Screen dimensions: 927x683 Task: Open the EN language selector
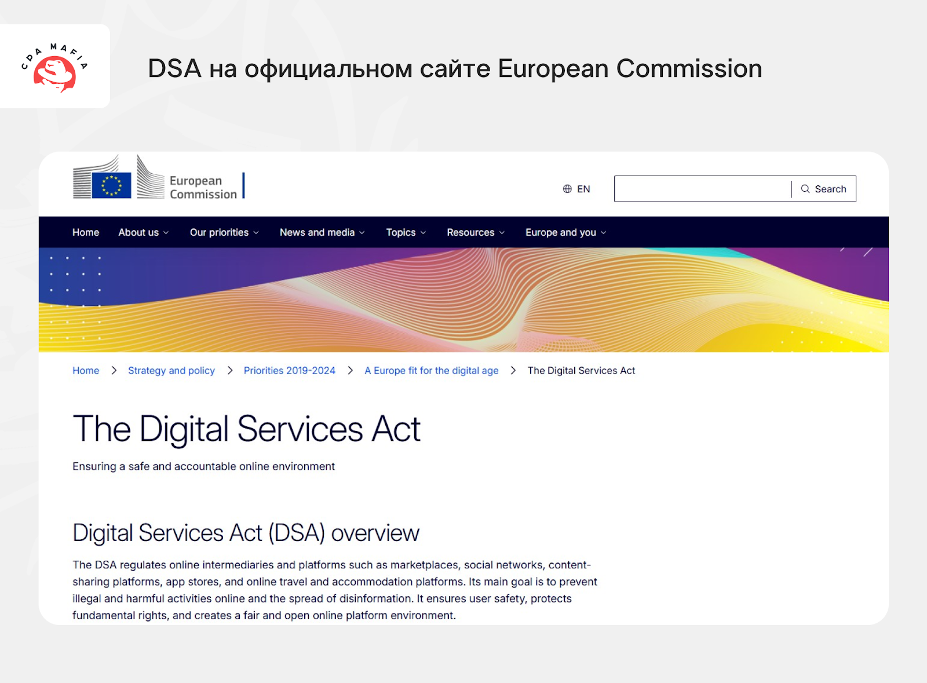tap(576, 189)
